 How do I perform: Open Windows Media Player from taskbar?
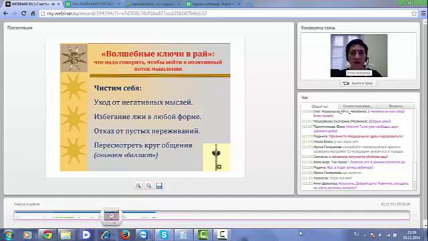click(27, 235)
